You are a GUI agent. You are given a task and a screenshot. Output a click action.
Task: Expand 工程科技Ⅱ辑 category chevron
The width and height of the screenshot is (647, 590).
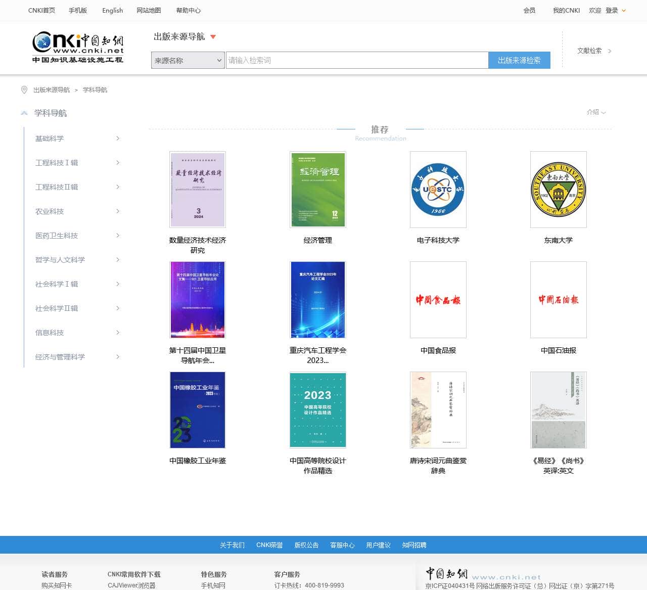click(x=118, y=187)
